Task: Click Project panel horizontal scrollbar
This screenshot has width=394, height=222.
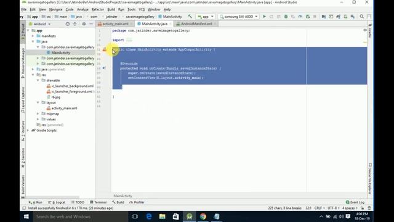Action: point(52,197)
